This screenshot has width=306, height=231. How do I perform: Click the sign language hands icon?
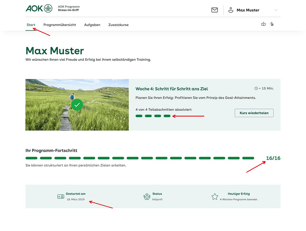pos(272,24)
